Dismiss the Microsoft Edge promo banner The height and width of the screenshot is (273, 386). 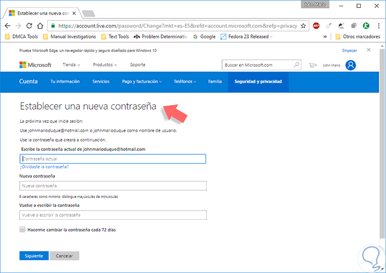click(x=369, y=50)
